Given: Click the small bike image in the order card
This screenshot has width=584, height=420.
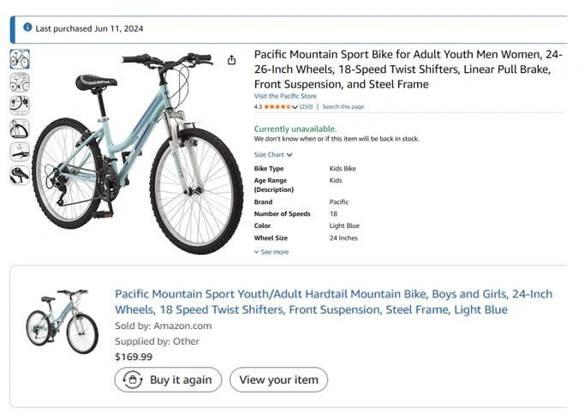Looking at the screenshot, I should (62, 321).
